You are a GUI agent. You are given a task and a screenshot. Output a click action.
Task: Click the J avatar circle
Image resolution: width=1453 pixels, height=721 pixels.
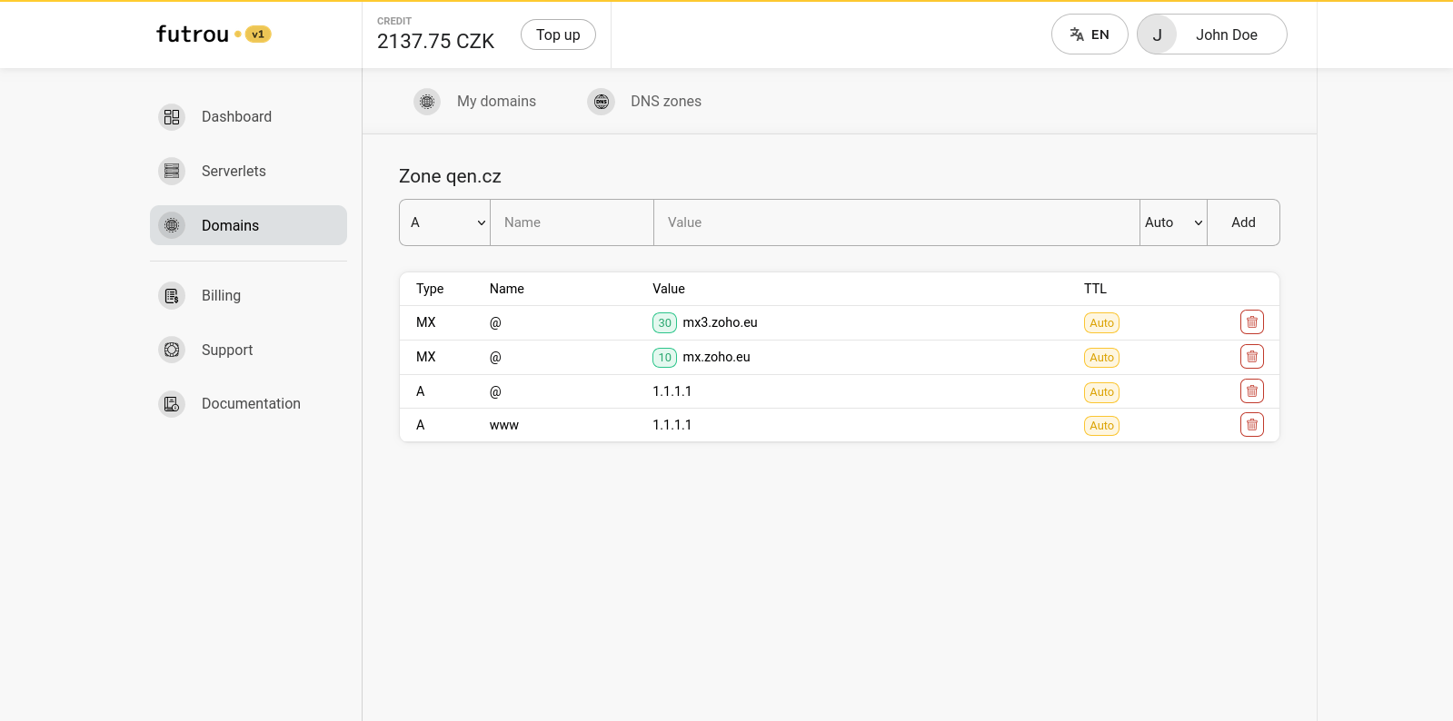click(x=1158, y=35)
